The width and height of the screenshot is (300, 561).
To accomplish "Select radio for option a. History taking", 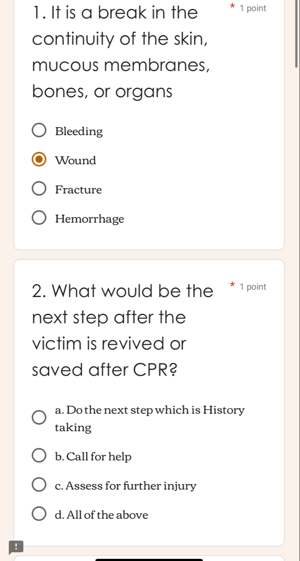I will click(x=39, y=418).
